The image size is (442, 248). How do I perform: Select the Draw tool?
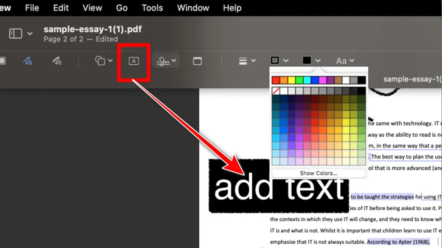pos(57,61)
